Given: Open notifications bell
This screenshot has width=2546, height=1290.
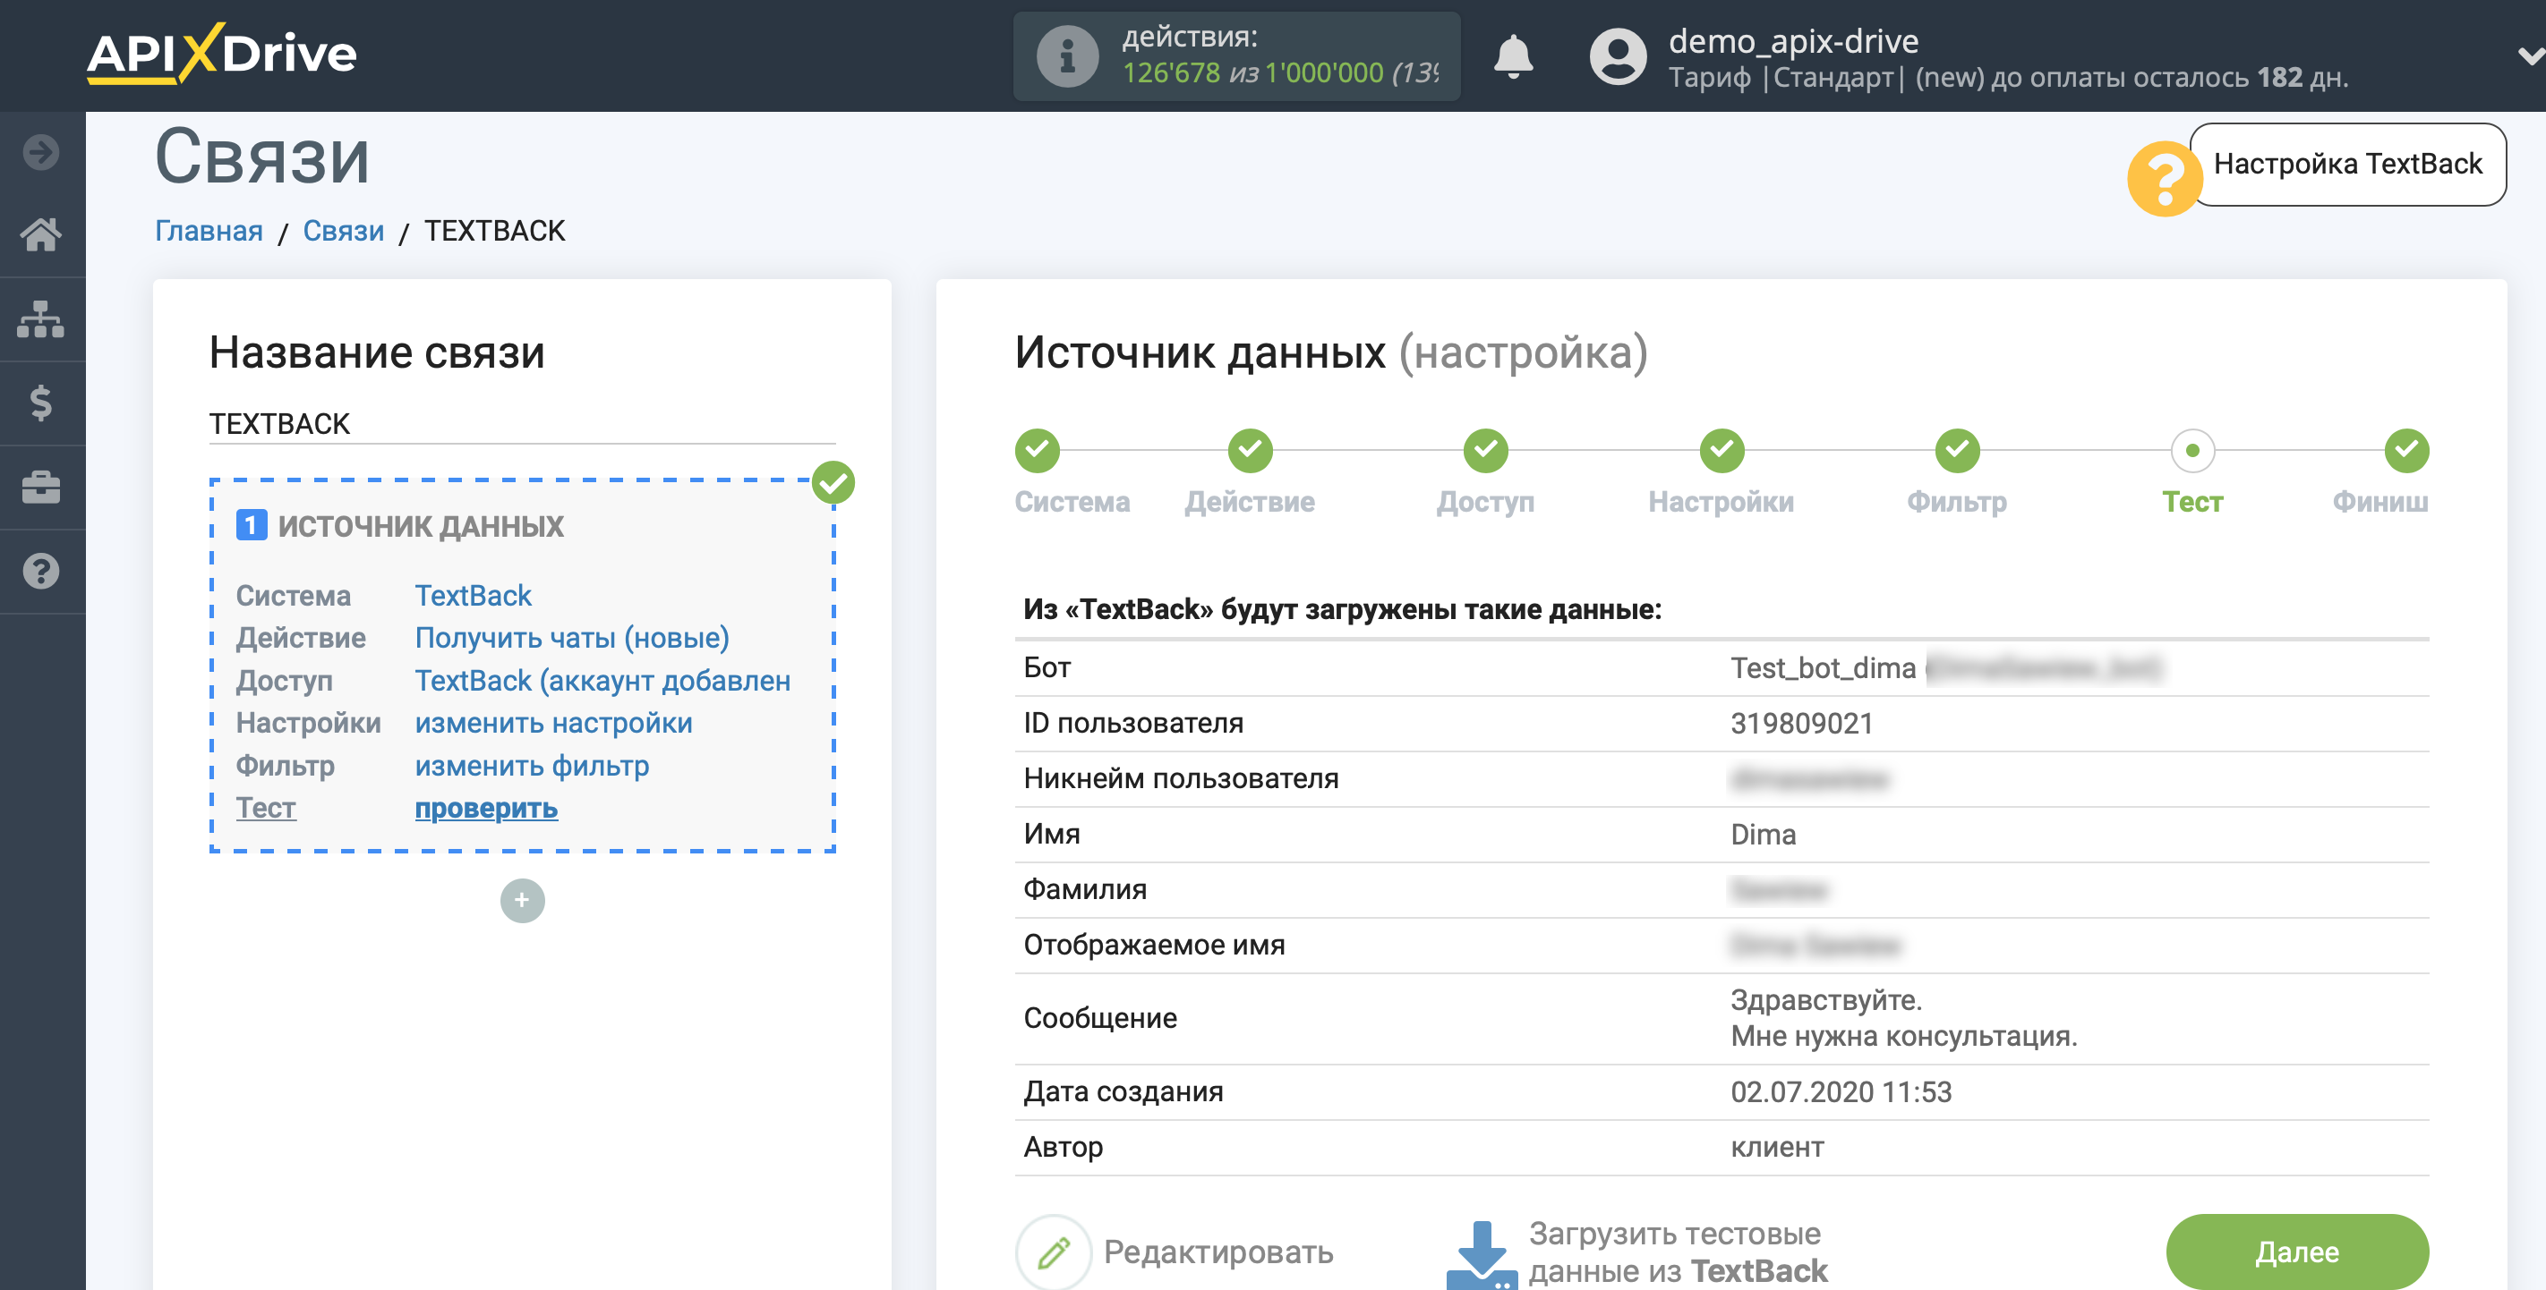Looking at the screenshot, I should 1512,55.
